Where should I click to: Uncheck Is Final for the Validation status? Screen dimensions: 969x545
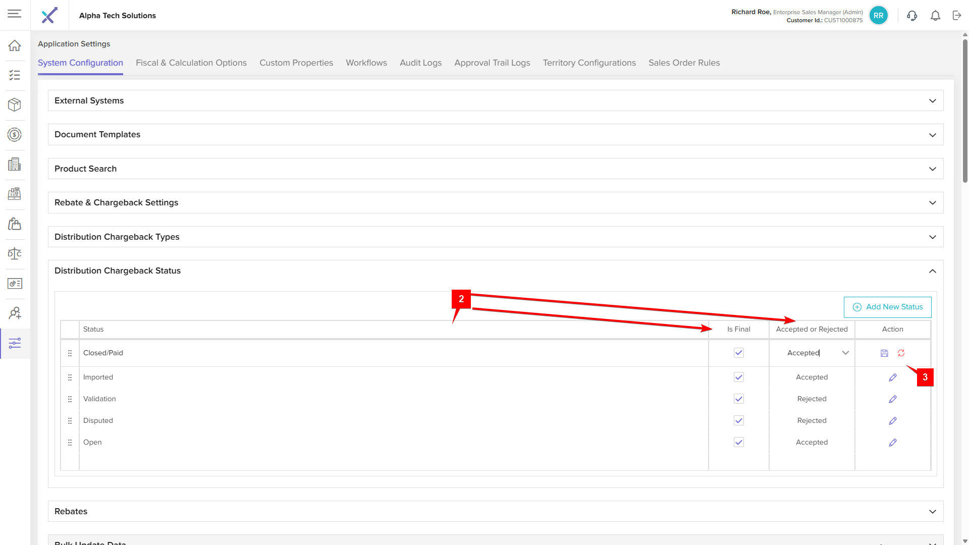point(739,399)
